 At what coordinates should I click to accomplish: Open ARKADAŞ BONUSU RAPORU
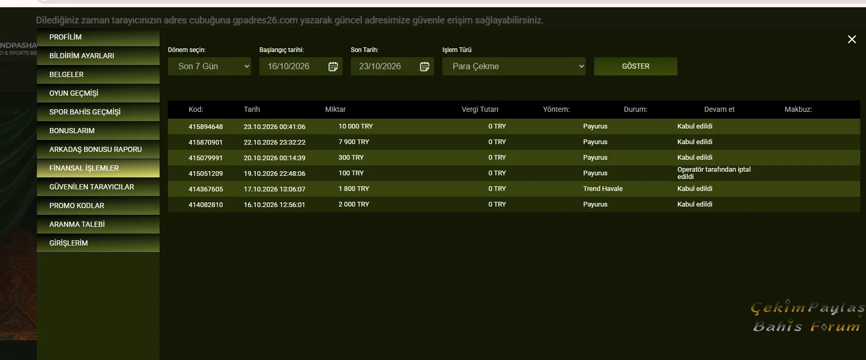tap(98, 149)
